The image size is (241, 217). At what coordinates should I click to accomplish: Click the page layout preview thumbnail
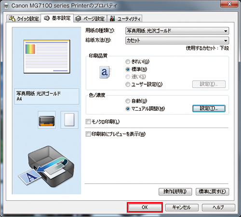coord(47,57)
